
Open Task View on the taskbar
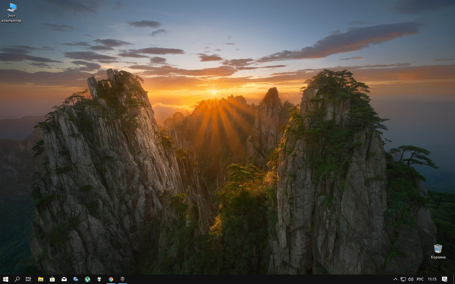point(28,279)
